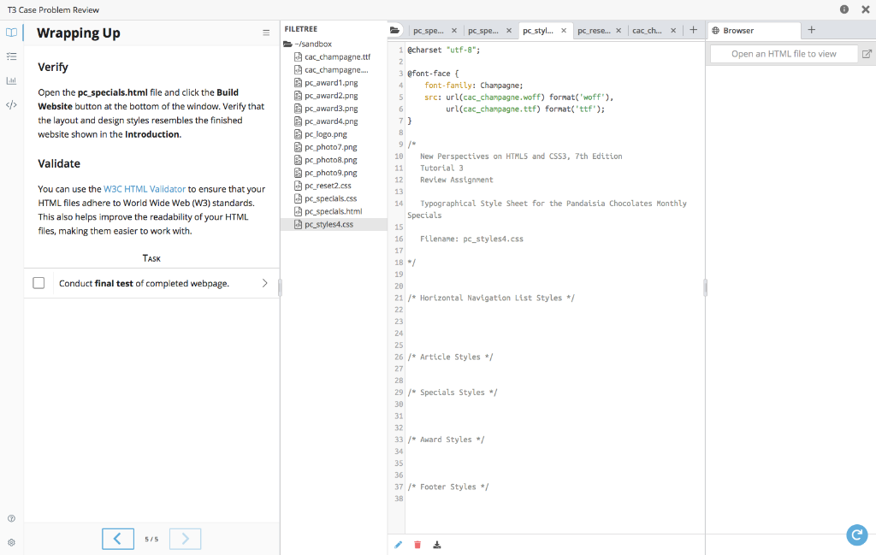Switch to the pc_rese... editor tab
876x555 pixels.
pos(594,31)
